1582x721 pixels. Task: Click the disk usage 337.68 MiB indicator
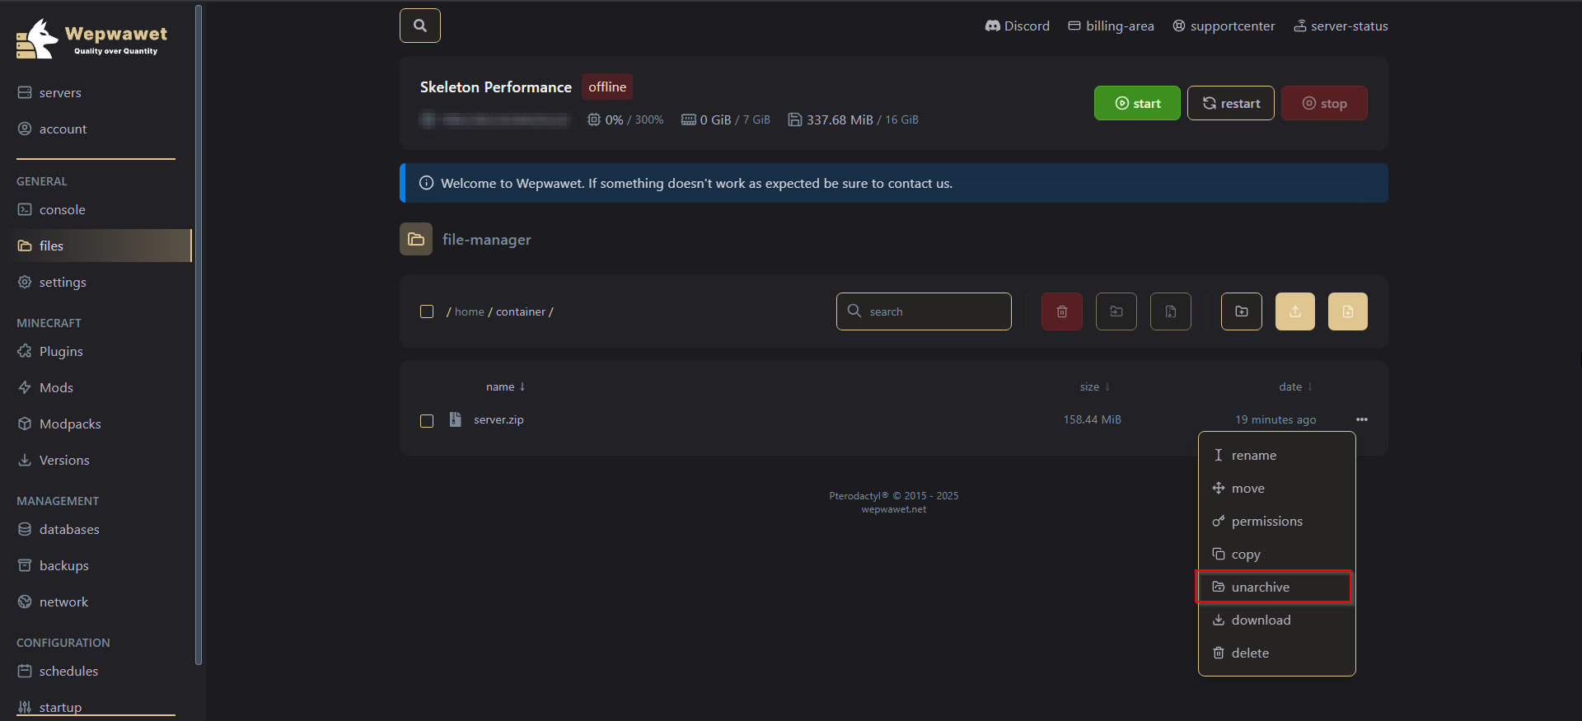[x=854, y=119]
